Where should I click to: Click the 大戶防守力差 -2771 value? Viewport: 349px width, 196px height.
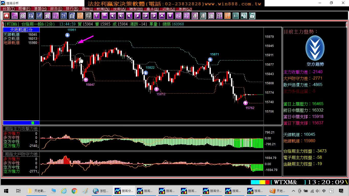coord(303,78)
